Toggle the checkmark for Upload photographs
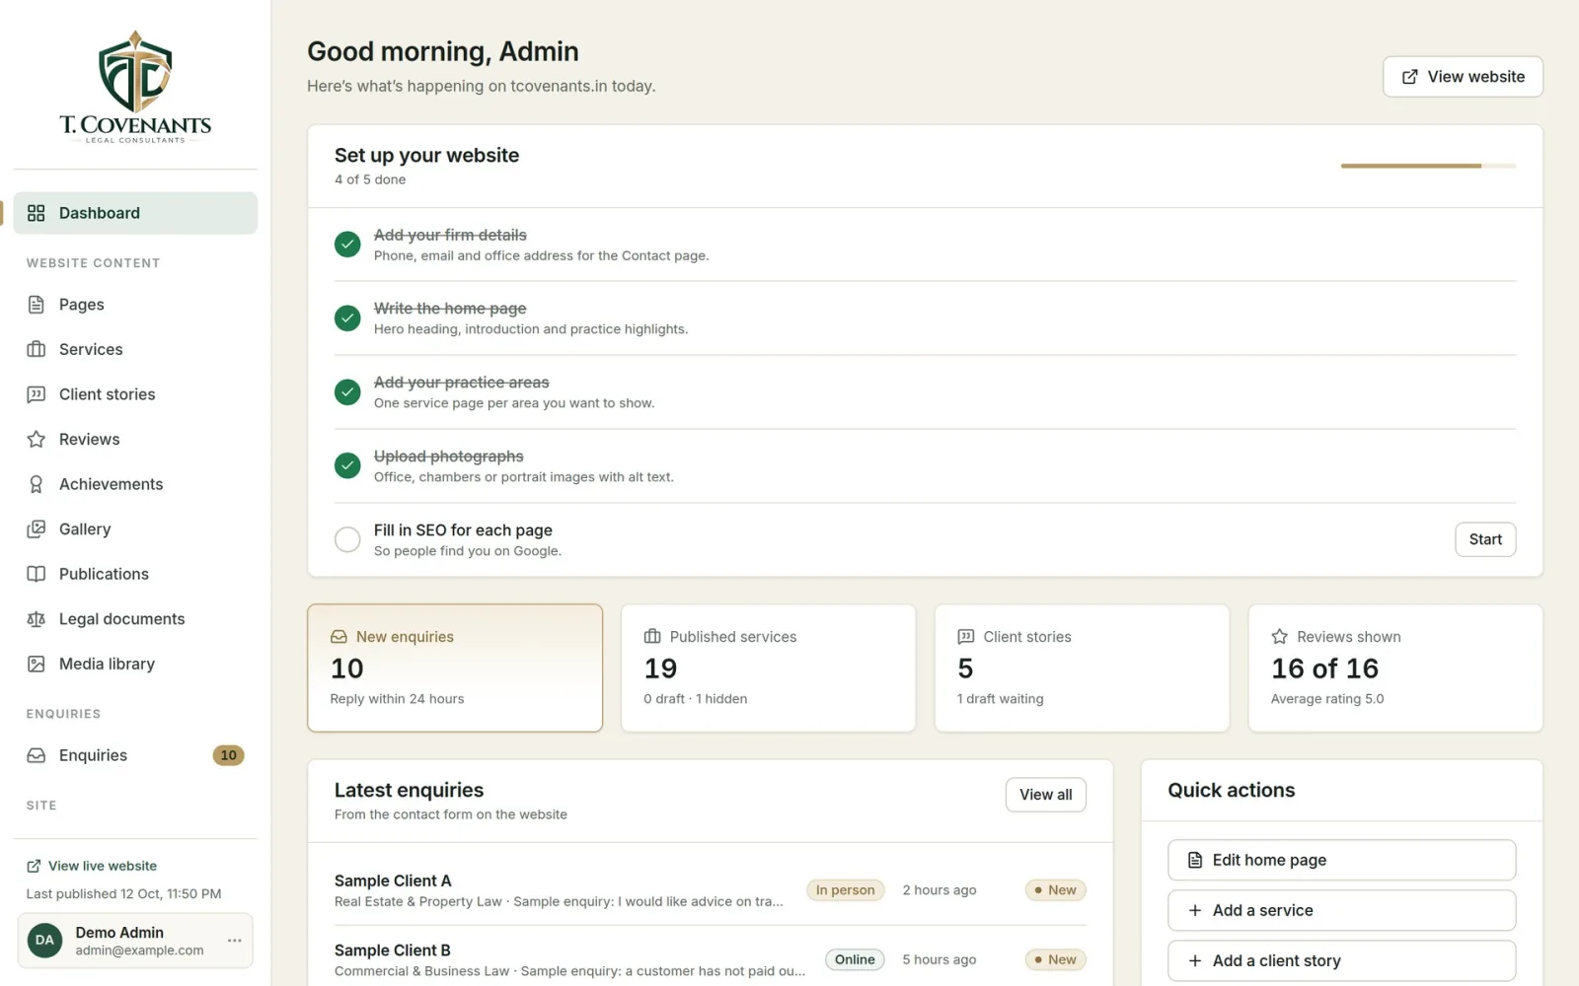The width and height of the screenshot is (1579, 986). click(347, 465)
